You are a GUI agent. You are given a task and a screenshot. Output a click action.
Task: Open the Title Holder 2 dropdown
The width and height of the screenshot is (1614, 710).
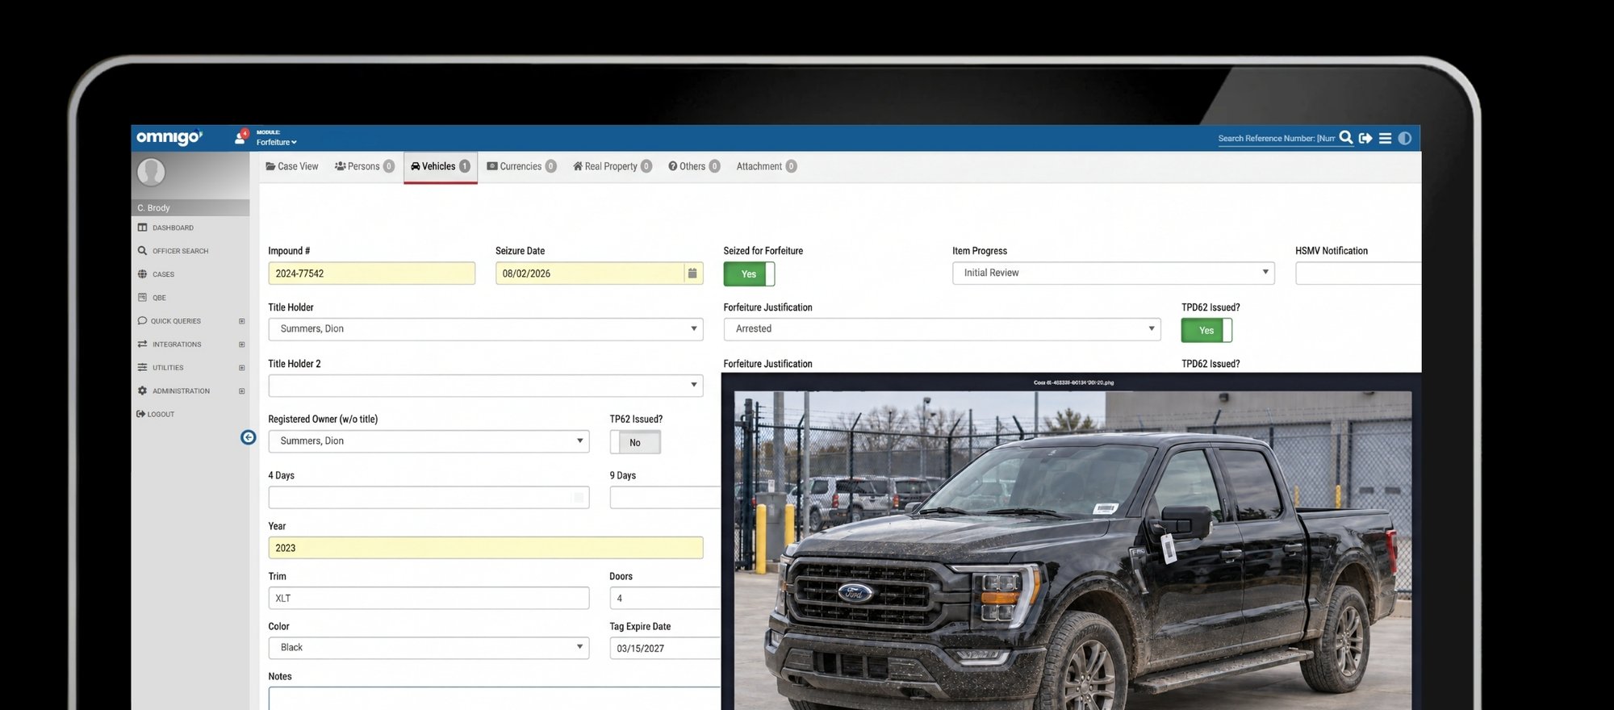coord(486,386)
